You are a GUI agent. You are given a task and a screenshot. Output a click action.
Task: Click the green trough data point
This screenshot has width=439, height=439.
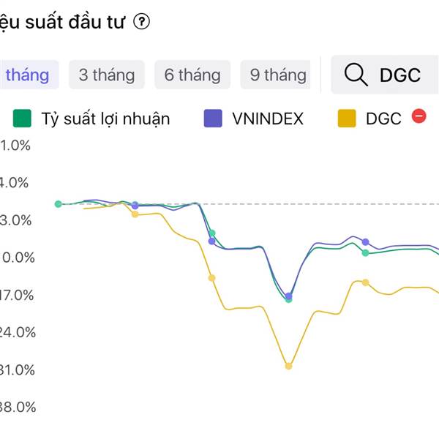click(x=289, y=300)
